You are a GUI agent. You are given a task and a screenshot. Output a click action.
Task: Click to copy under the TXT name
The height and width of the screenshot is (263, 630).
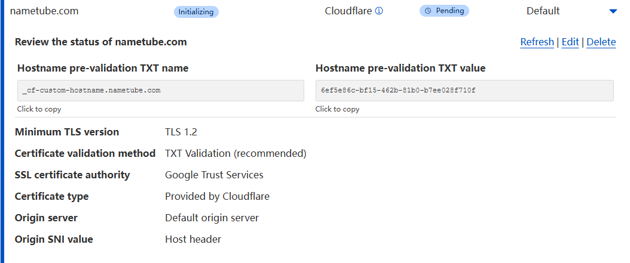click(39, 109)
